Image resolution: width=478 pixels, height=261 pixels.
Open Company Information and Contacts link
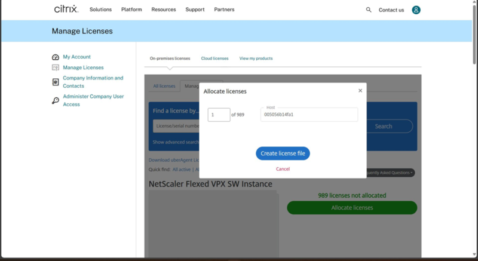(x=93, y=82)
